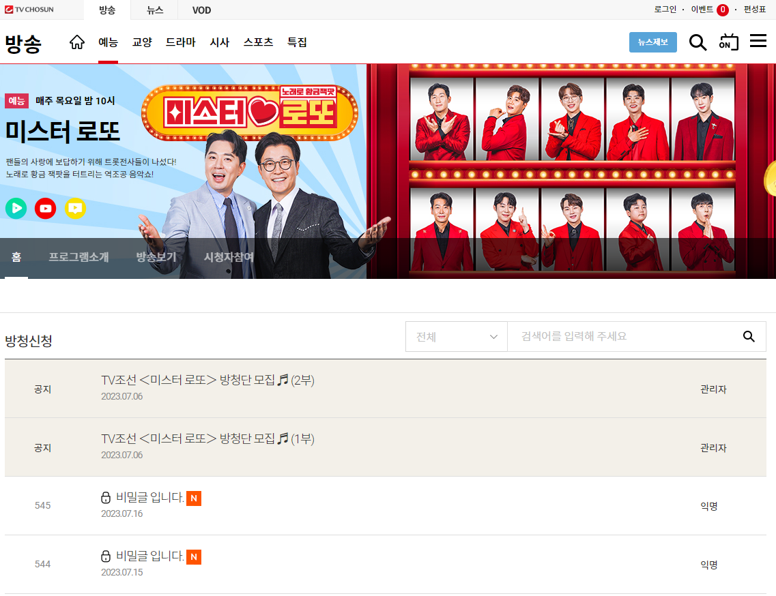776x596 pixels.
Task: Click lock icon on post 545
Action: pos(105,498)
